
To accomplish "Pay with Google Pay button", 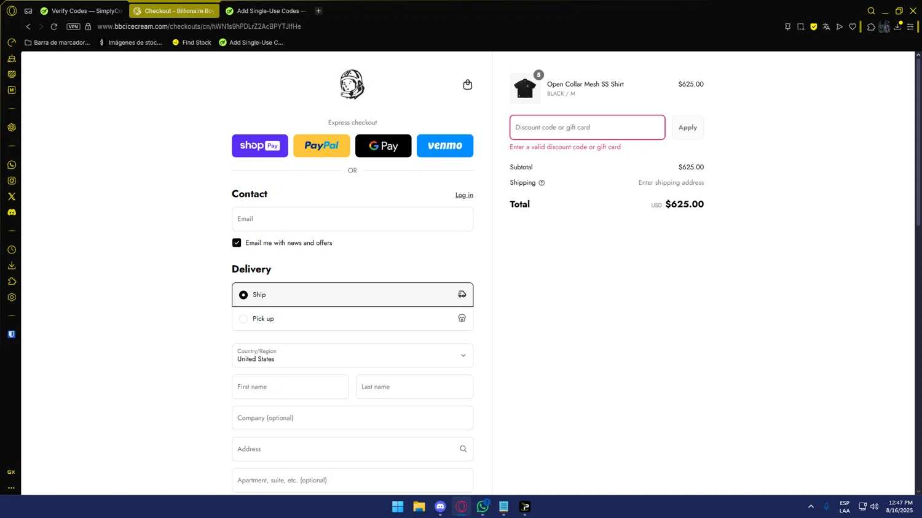I will (x=384, y=146).
